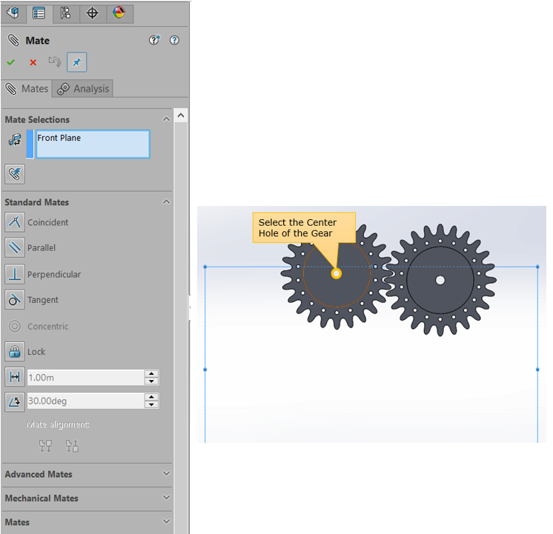The height and width of the screenshot is (534, 553).
Task: Activate the Angle mate button
Action: 15,402
